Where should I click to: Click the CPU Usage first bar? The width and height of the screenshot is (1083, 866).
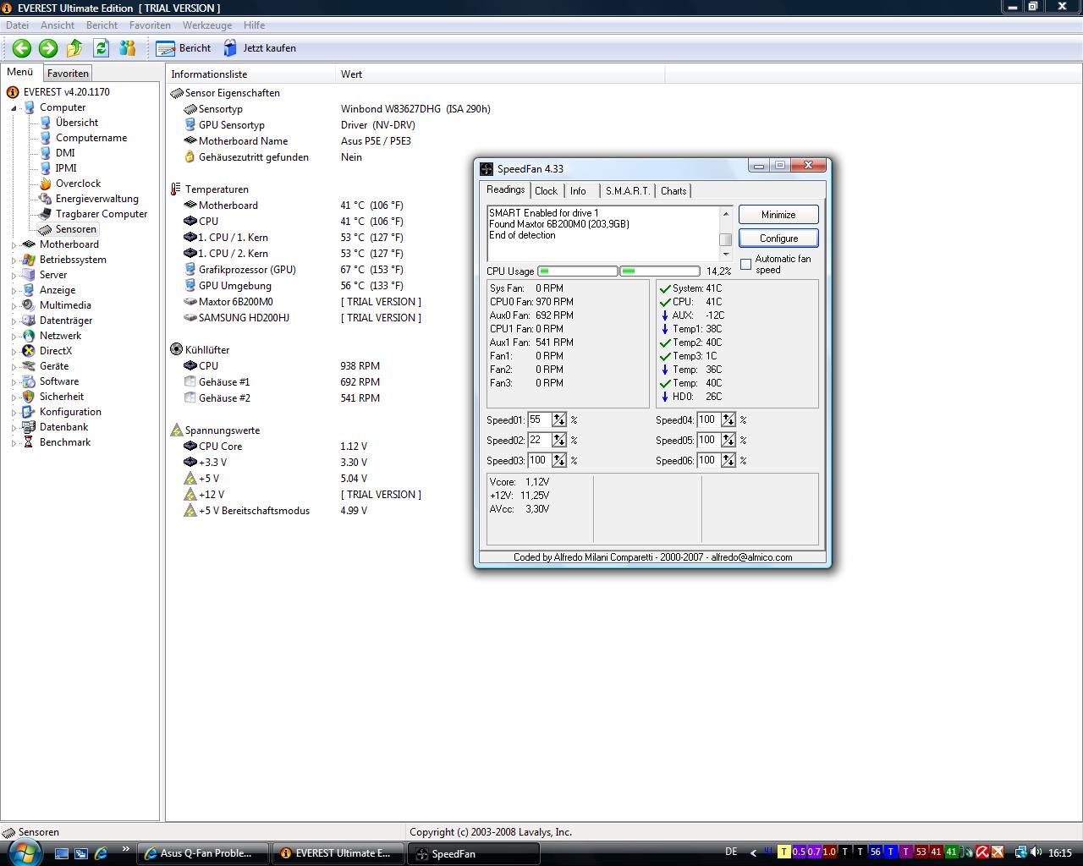click(577, 271)
